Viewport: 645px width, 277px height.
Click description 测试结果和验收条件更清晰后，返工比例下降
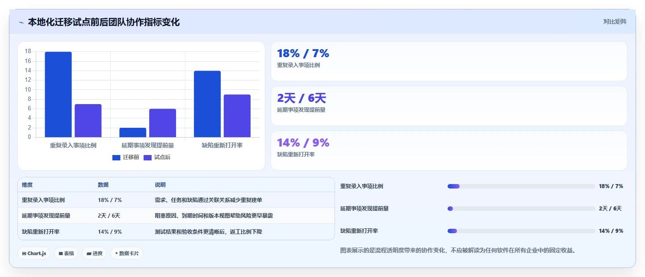(x=209, y=232)
